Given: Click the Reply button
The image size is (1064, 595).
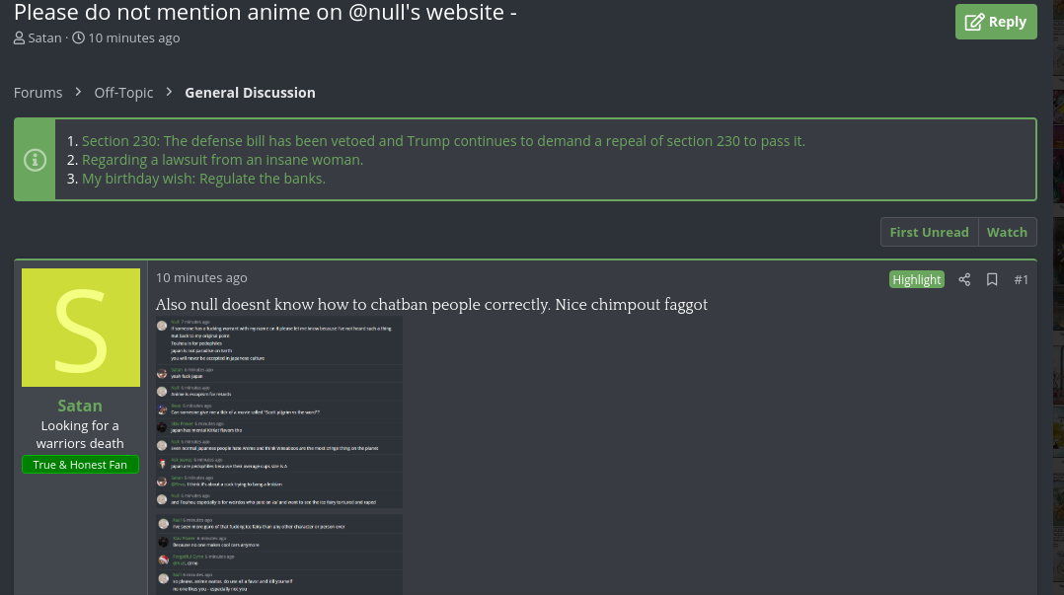Looking at the screenshot, I should pos(995,22).
